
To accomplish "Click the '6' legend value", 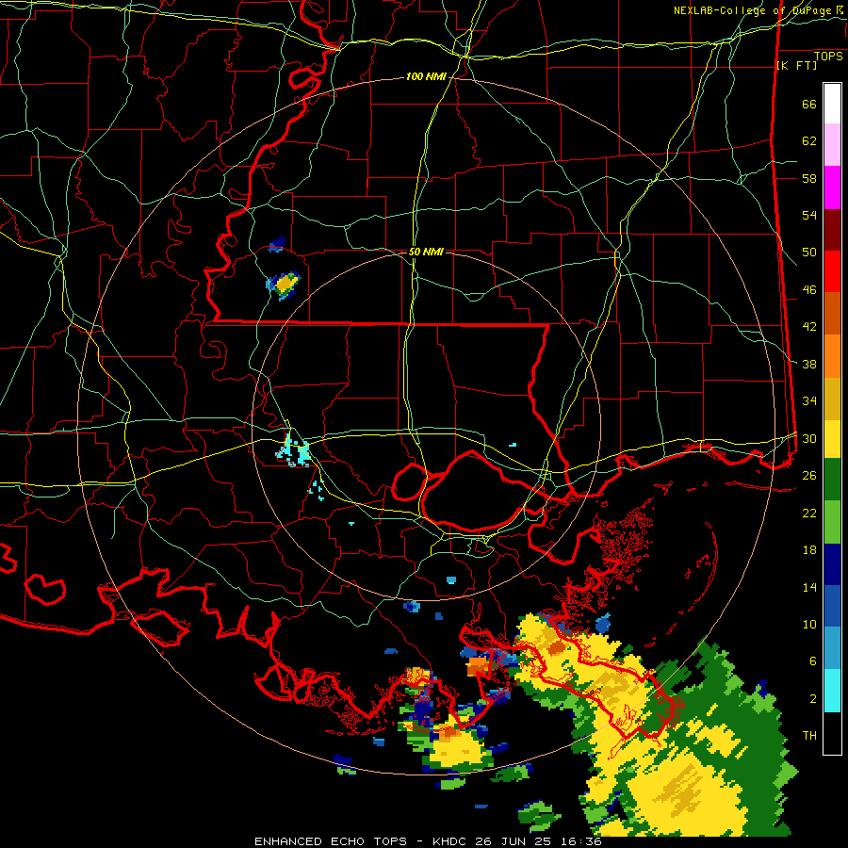I will pyautogui.click(x=813, y=661).
